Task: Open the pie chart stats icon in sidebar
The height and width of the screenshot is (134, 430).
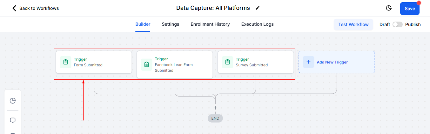Action: 13,101
